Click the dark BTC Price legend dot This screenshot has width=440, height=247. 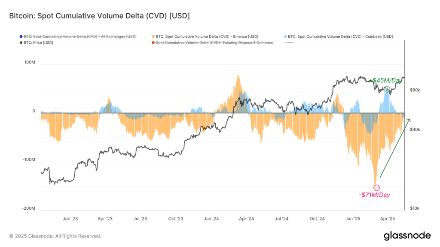tap(21, 43)
